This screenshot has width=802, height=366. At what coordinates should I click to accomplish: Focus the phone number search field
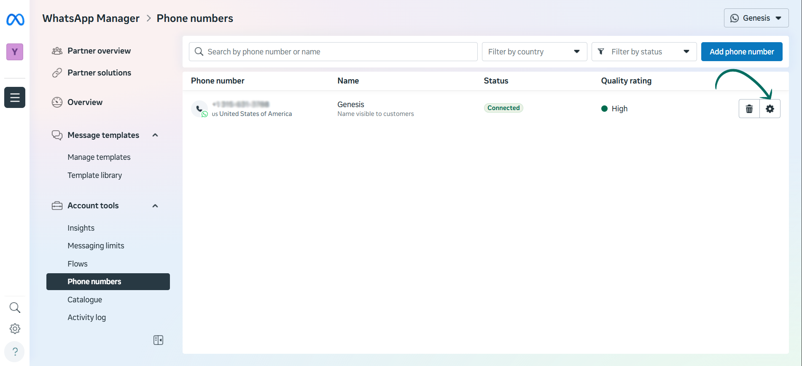[333, 52]
